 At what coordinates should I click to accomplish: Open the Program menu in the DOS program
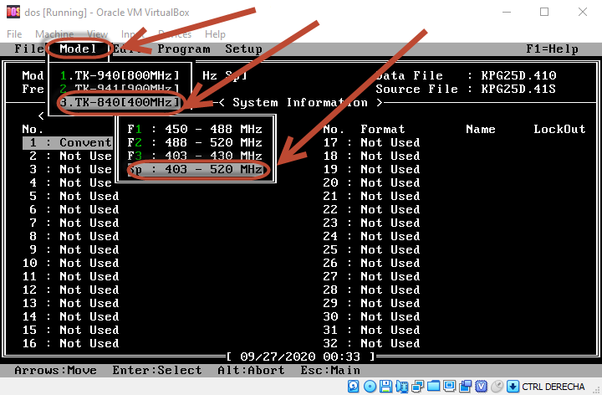coord(184,49)
